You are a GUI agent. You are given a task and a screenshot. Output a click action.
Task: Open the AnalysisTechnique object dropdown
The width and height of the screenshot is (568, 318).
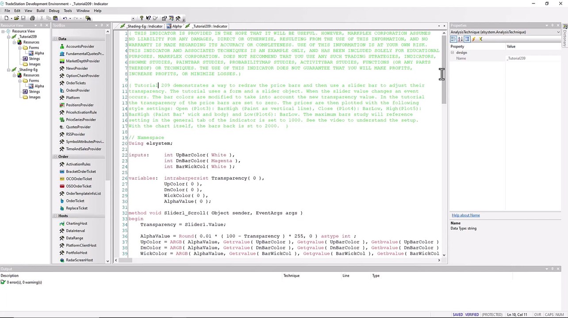[x=558, y=32]
